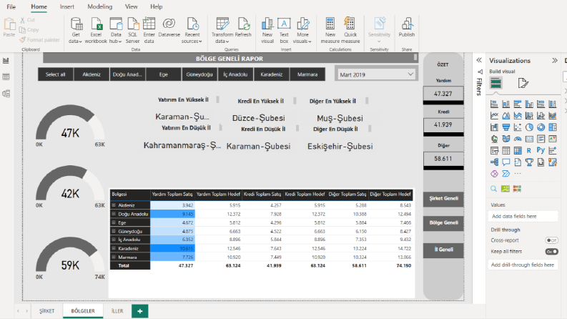Add a Donut chart visual
Screen dimensions: 567x319
(x=541, y=127)
